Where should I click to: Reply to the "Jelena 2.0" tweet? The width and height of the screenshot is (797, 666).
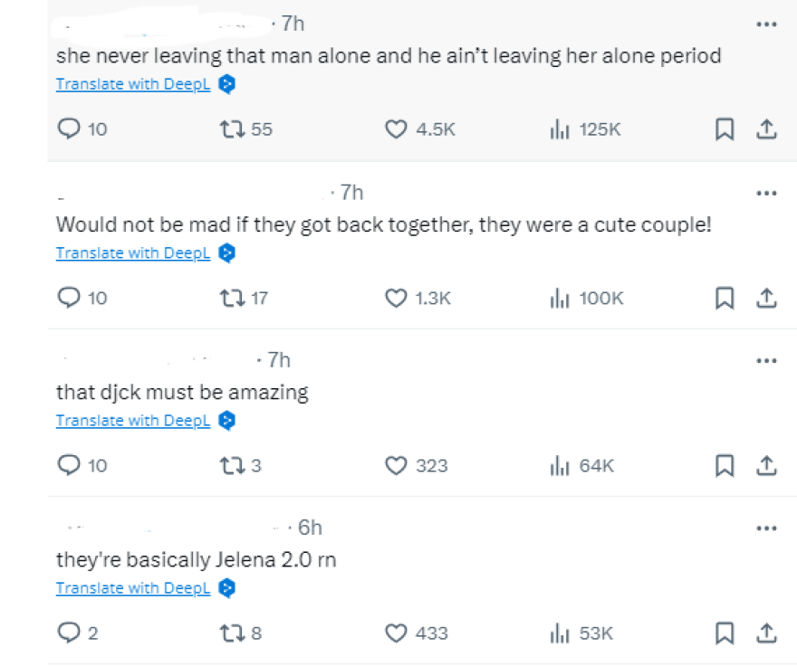click(x=70, y=633)
